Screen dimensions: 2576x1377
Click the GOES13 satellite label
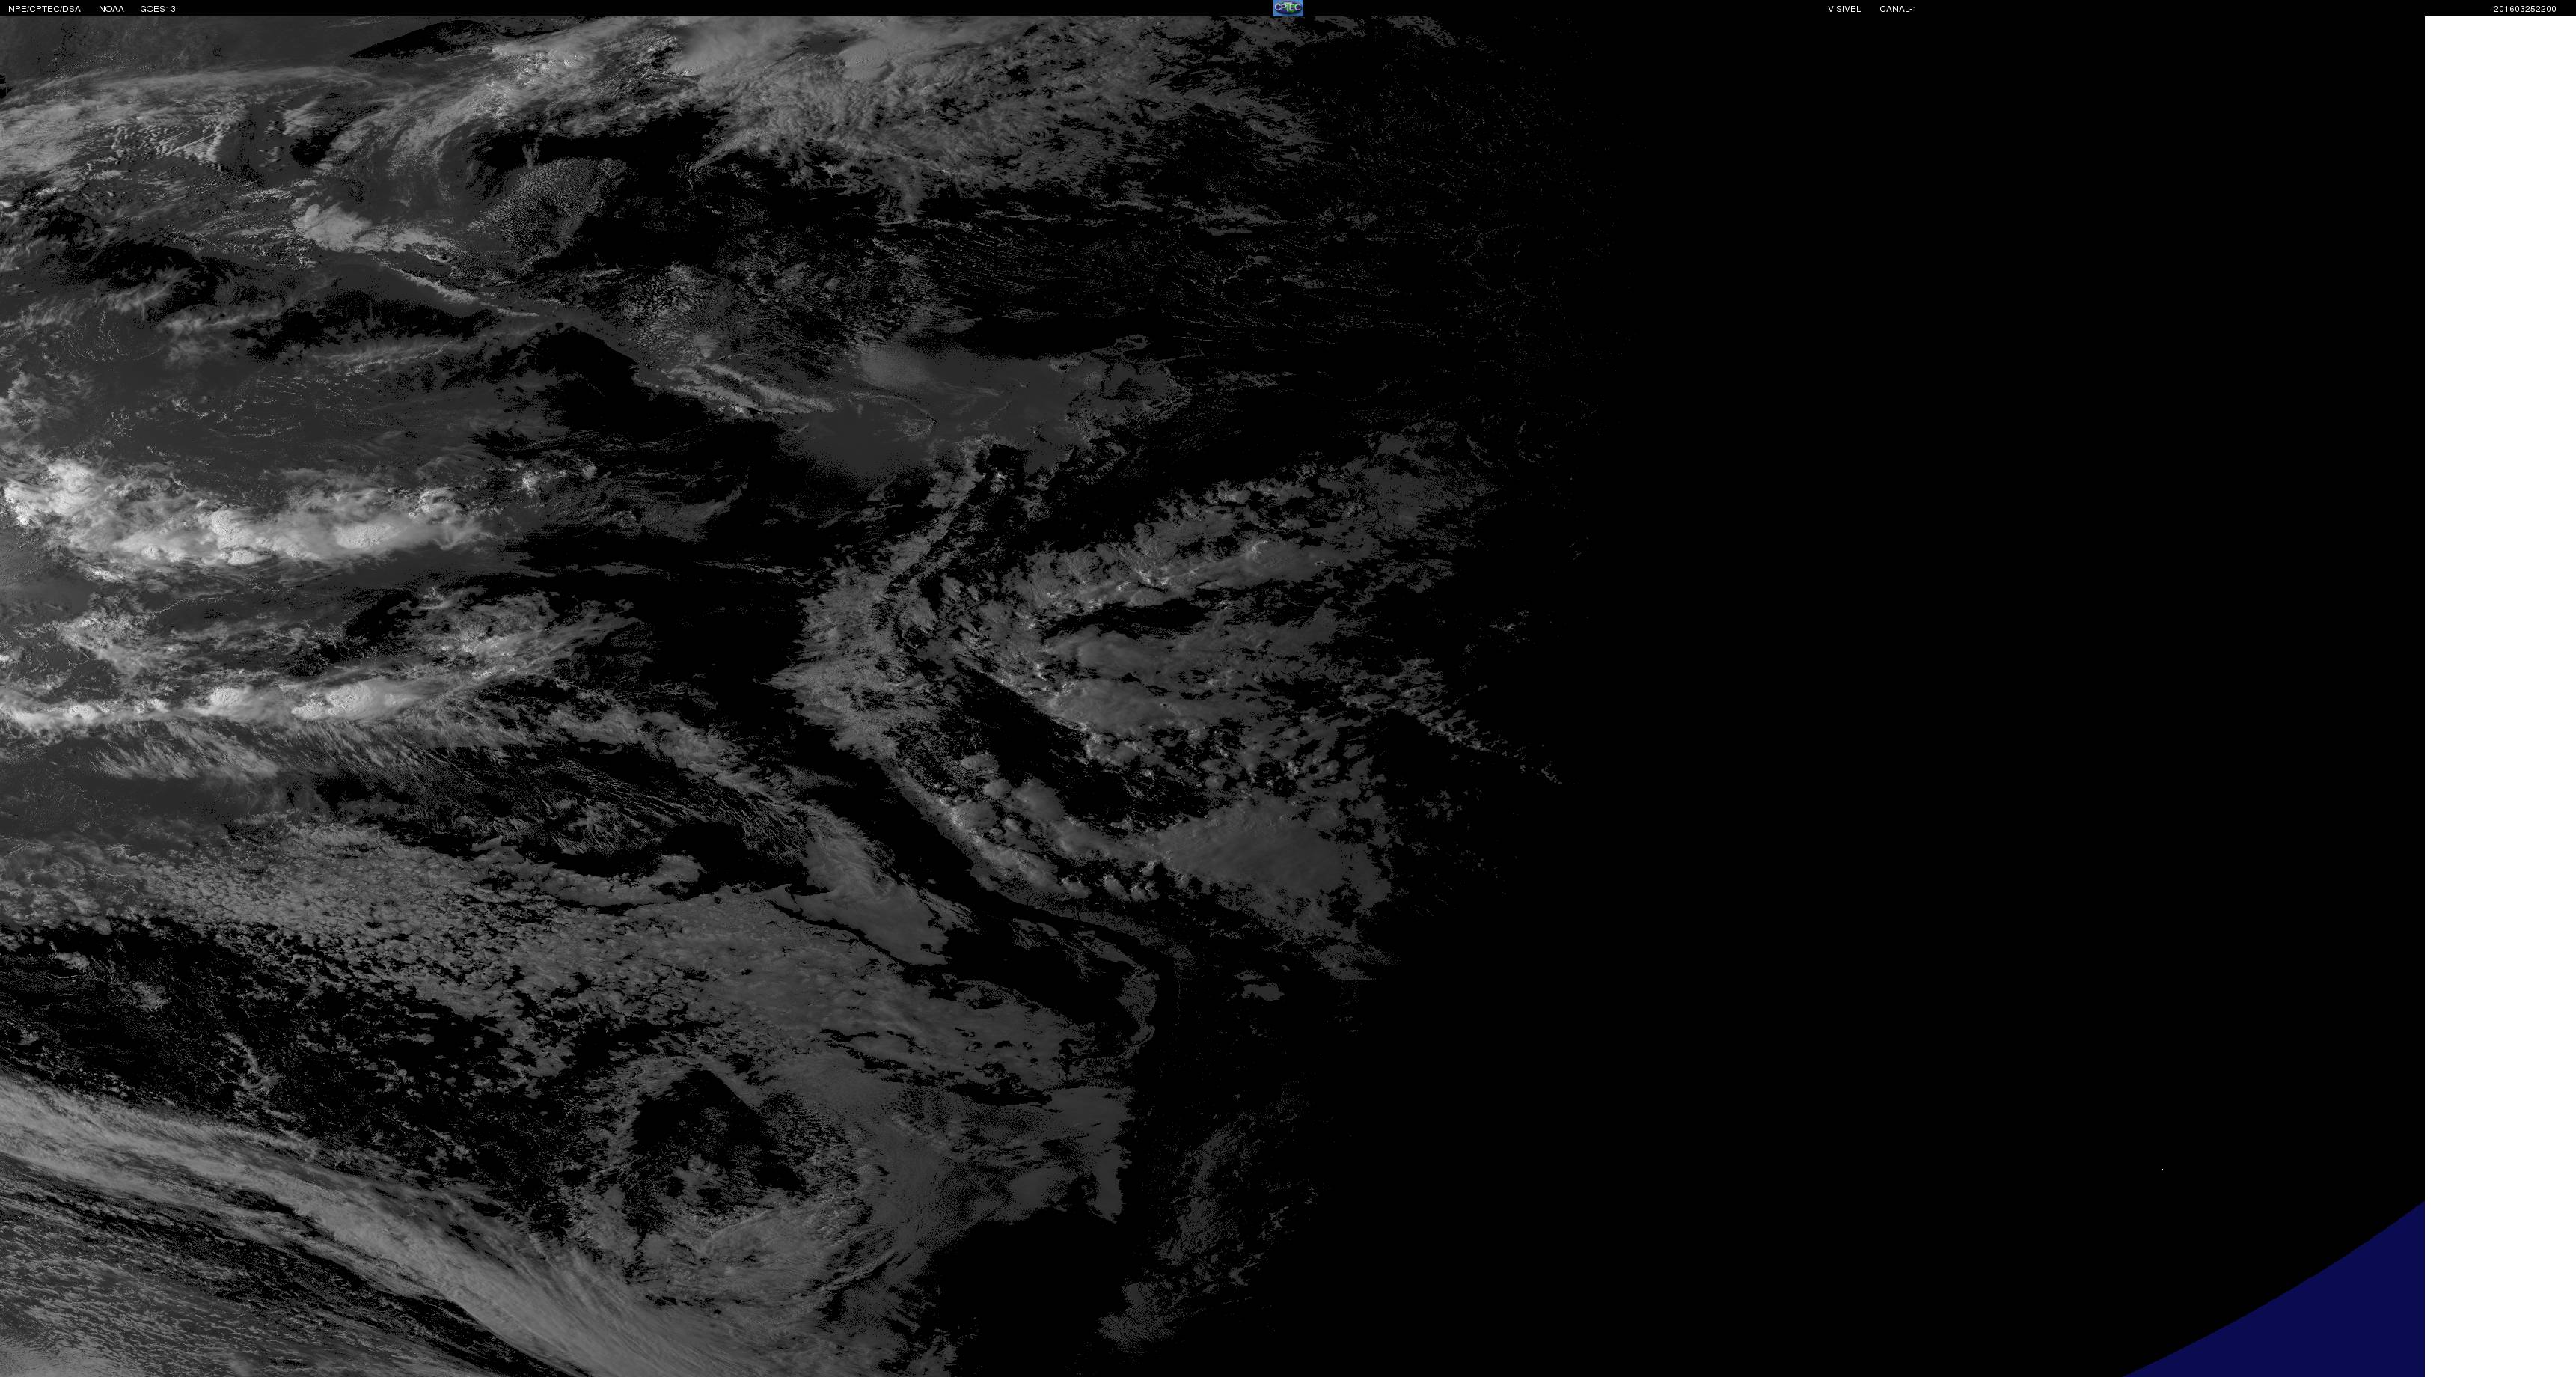158,9
